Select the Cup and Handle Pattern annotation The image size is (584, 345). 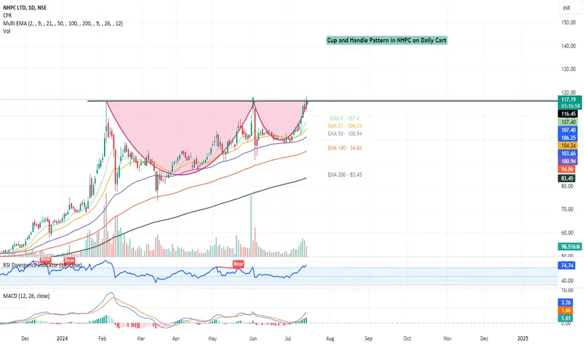387,40
